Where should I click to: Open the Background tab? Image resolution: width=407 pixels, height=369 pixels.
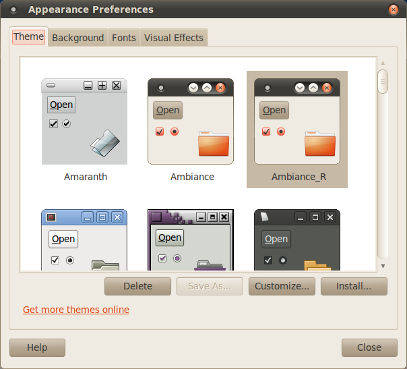[x=78, y=38]
